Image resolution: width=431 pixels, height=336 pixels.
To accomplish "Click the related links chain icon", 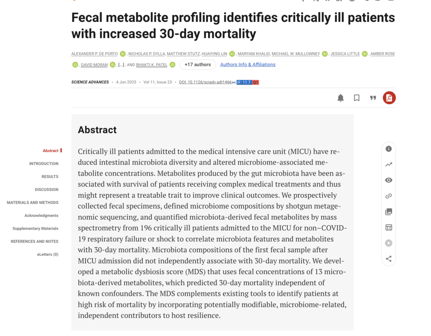I will click(389, 196).
